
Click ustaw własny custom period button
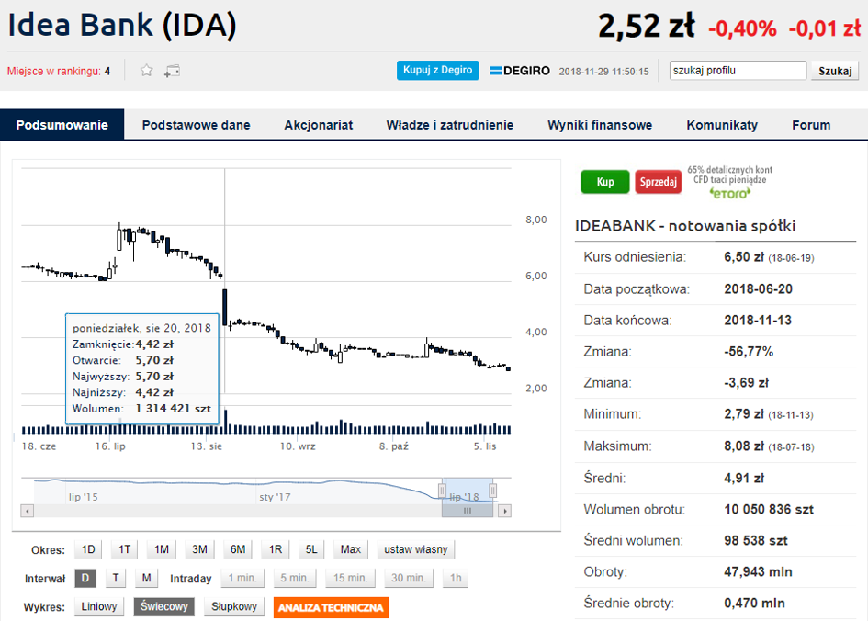click(x=416, y=549)
